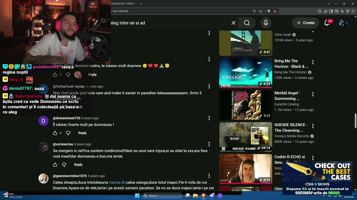Open the browser main hamburger menu
The width and height of the screenshot is (357, 200).
pyautogui.click(x=353, y=11)
